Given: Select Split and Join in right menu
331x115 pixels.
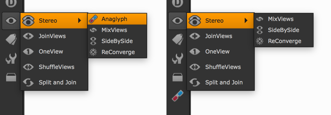Looking at the screenshot, I should [x=224, y=82].
